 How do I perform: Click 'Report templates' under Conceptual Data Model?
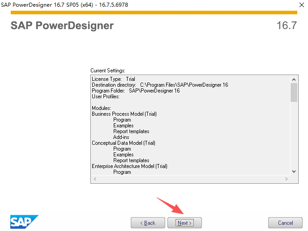click(x=131, y=160)
